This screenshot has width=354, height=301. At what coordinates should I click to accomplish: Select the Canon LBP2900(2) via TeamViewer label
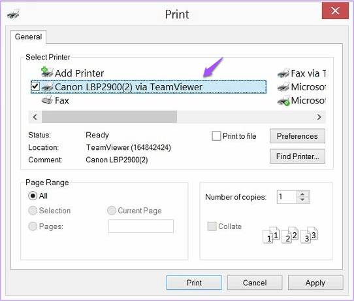(129, 87)
